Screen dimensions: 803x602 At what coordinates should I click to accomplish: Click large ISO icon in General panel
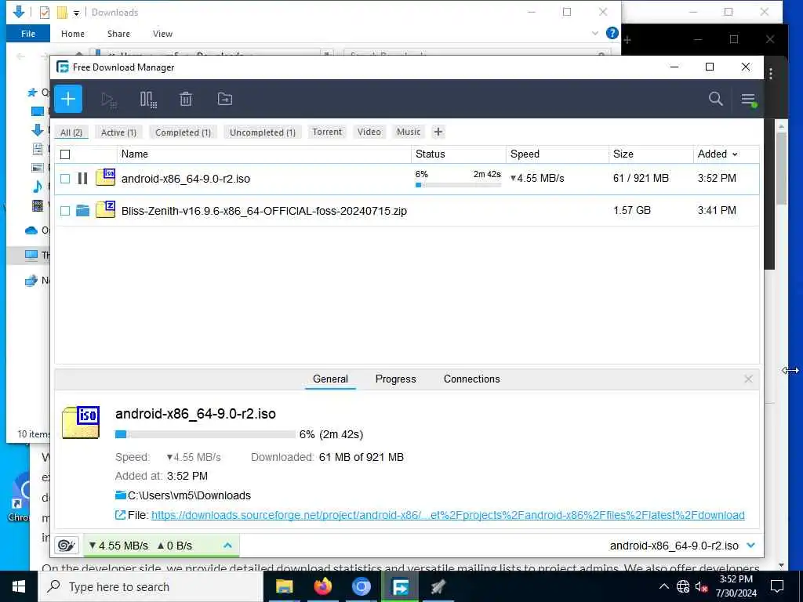coord(81,422)
